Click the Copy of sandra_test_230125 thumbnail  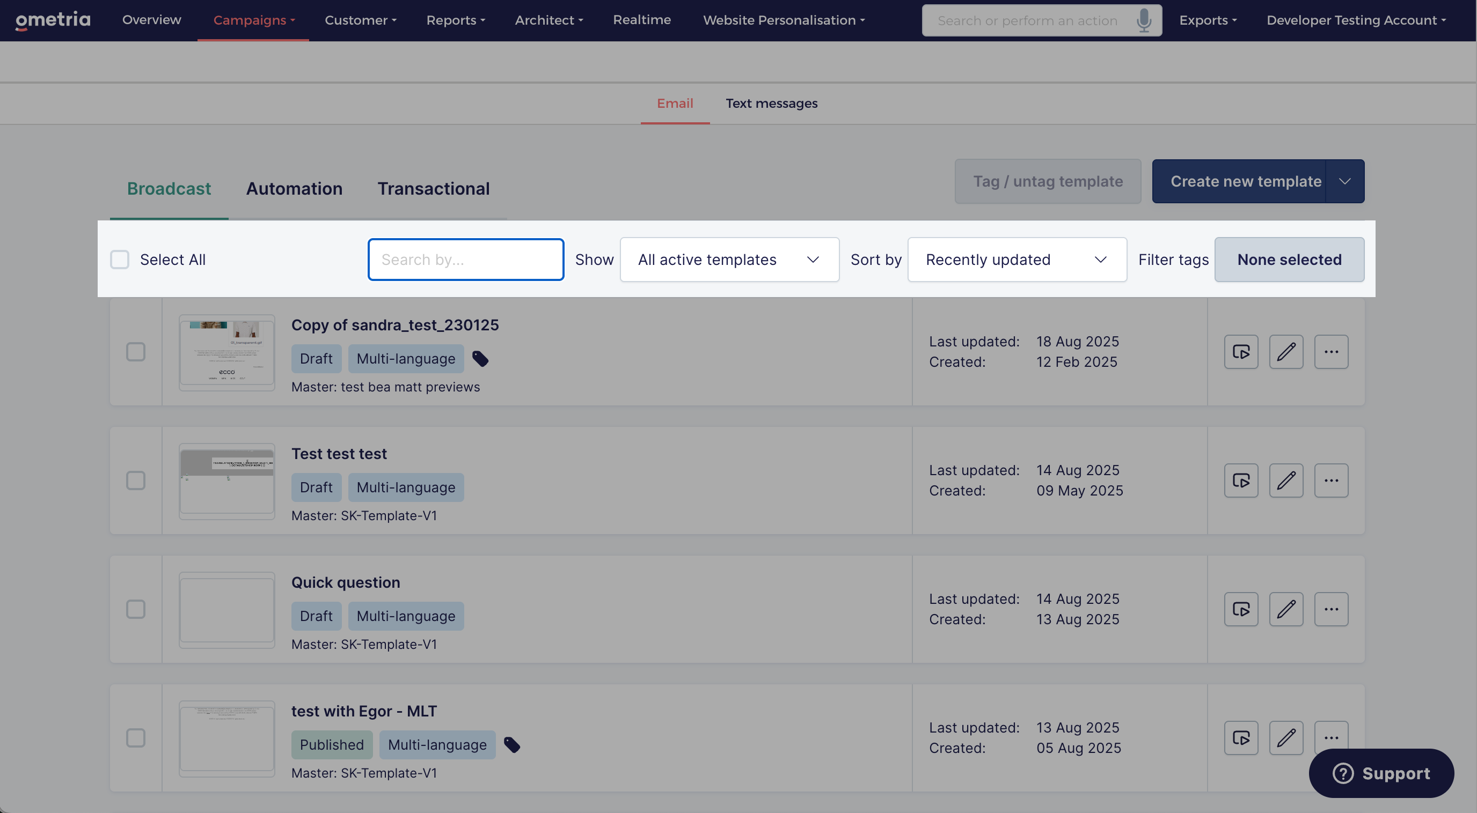pos(226,352)
